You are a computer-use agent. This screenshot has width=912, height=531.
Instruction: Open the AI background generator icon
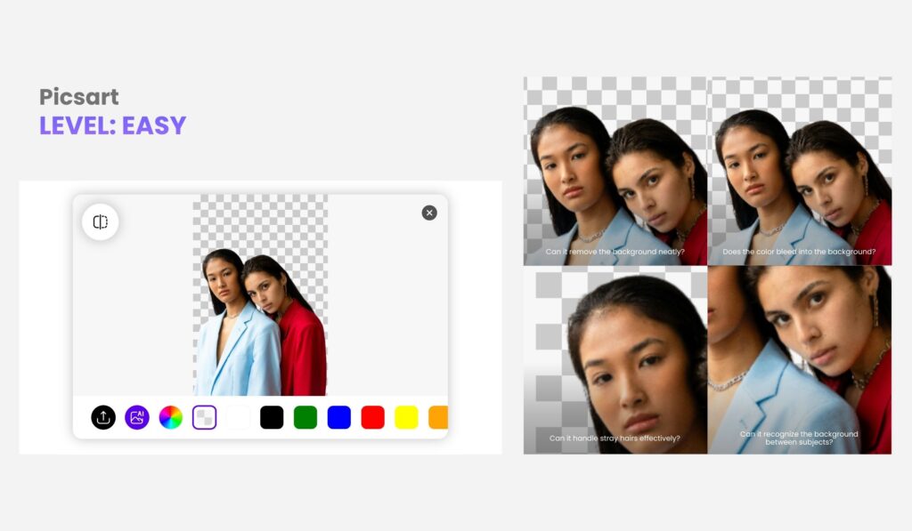click(x=137, y=416)
